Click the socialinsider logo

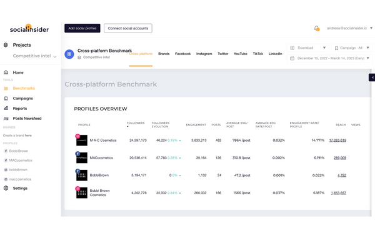29,29
